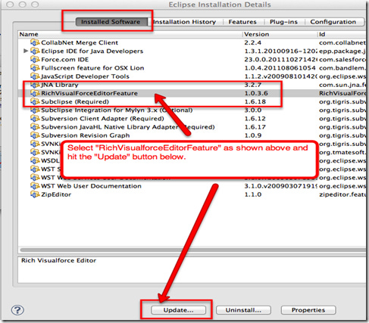Click the "Rich Visualforce Editor" description text
The image size is (369, 323).
tap(58, 260)
